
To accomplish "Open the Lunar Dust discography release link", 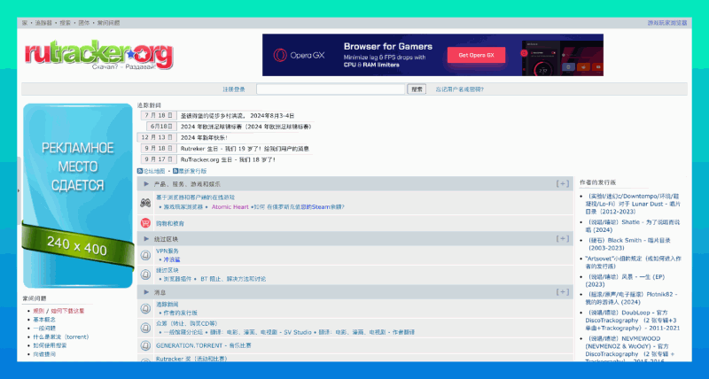I will 633,204.
